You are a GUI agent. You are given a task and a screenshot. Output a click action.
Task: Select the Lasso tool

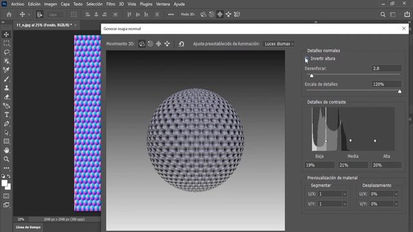pos(6,52)
